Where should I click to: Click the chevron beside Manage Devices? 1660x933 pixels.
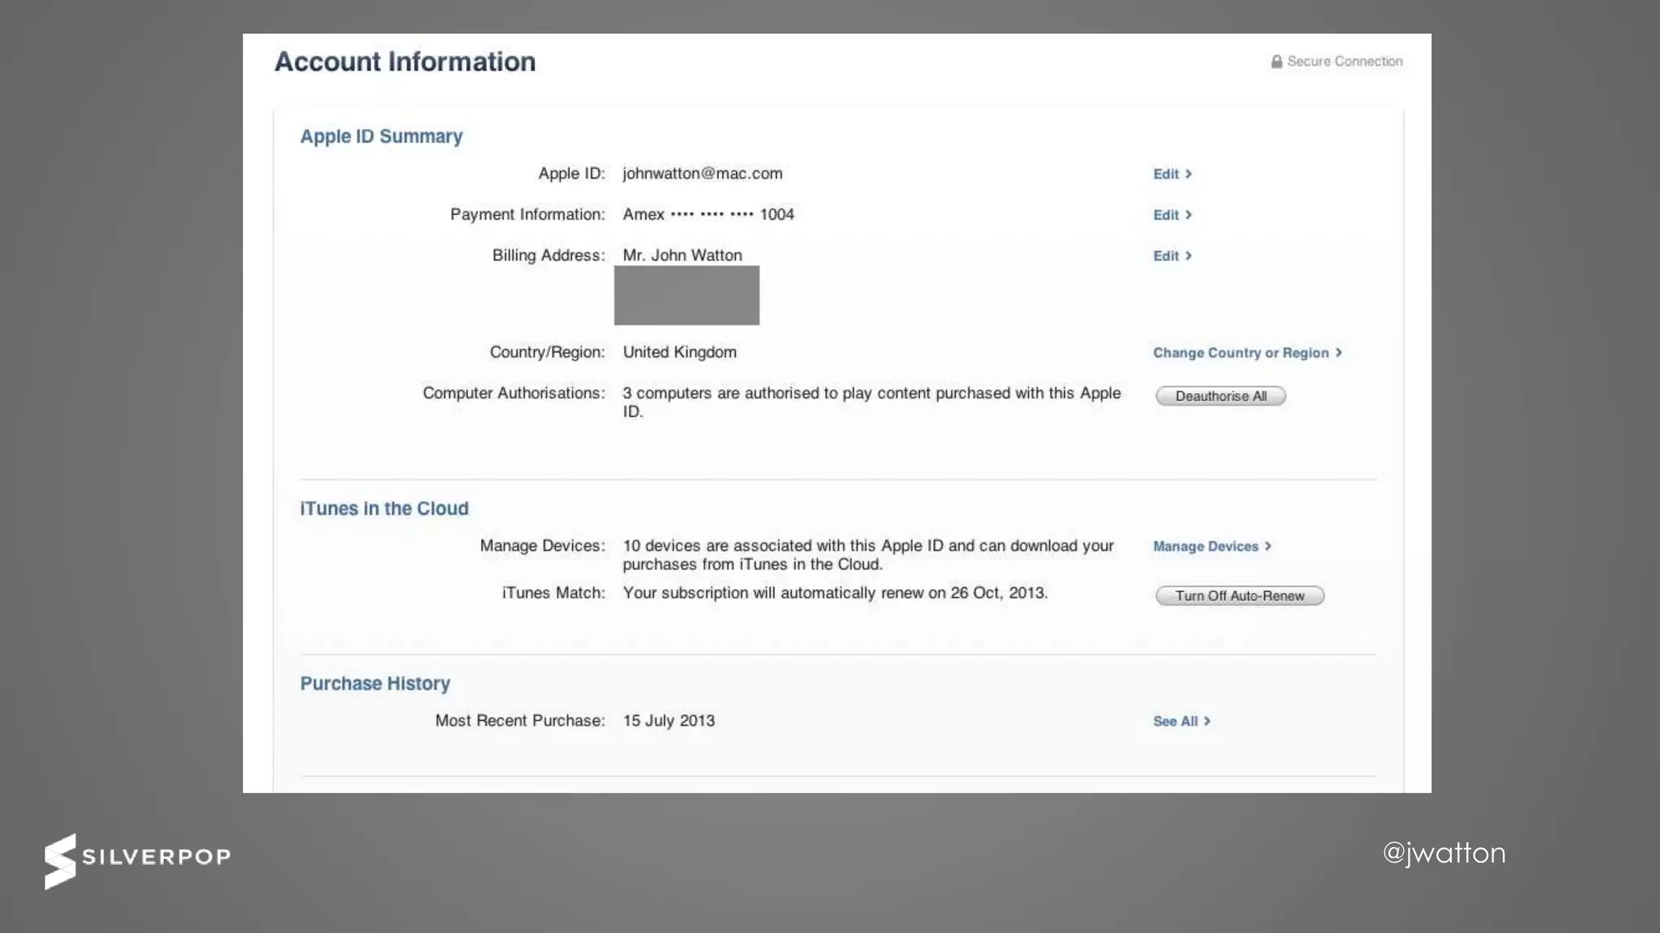click(x=1269, y=547)
